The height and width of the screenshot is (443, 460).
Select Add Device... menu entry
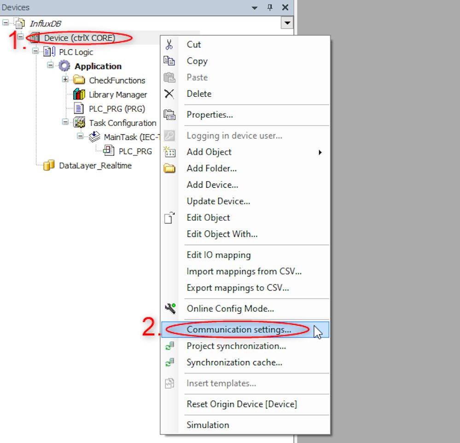pos(245,185)
